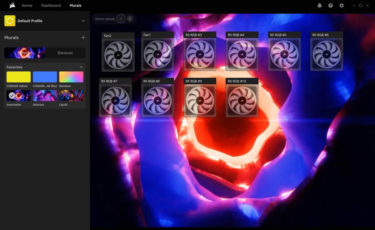Select the Fan2 device fan icon

118,55
